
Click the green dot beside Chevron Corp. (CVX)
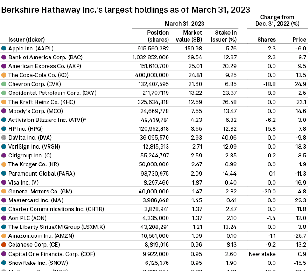tap(4, 84)
